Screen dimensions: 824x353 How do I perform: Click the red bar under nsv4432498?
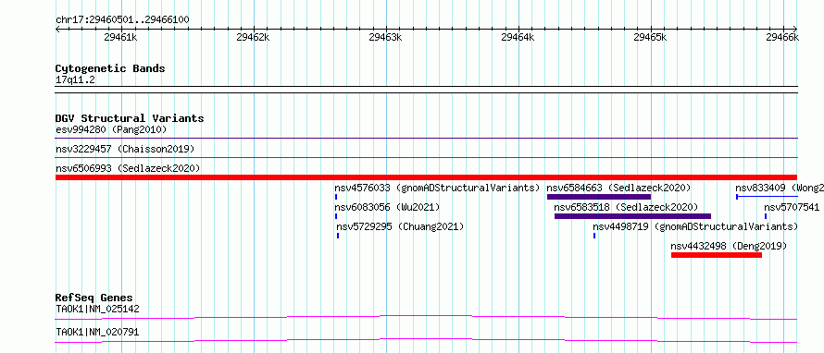[x=717, y=255]
